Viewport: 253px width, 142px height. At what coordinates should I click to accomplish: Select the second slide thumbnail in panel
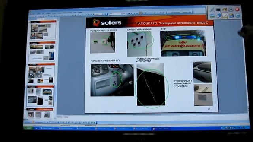(x=42, y=52)
